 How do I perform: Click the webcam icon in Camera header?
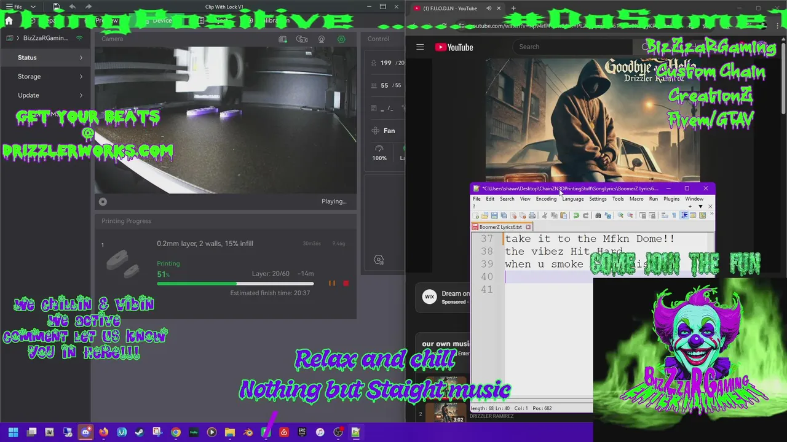[322, 39]
